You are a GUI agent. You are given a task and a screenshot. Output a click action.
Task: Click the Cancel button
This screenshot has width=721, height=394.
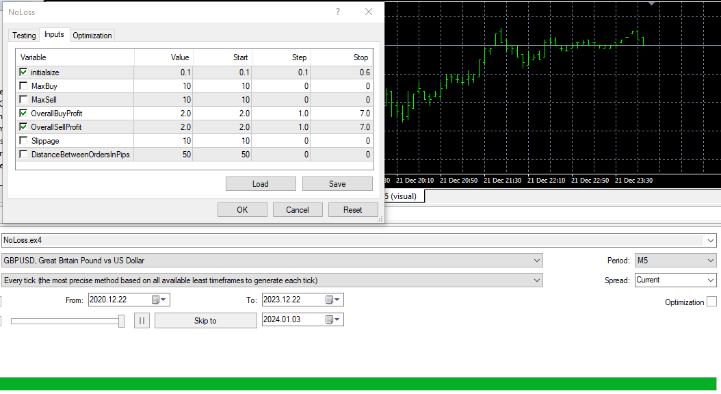(298, 209)
